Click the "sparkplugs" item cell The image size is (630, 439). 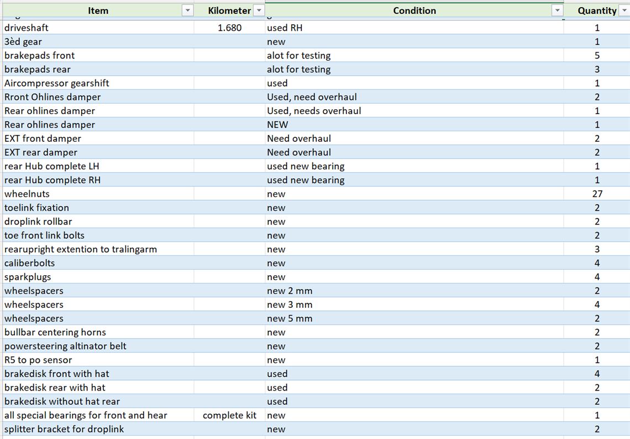coord(98,277)
